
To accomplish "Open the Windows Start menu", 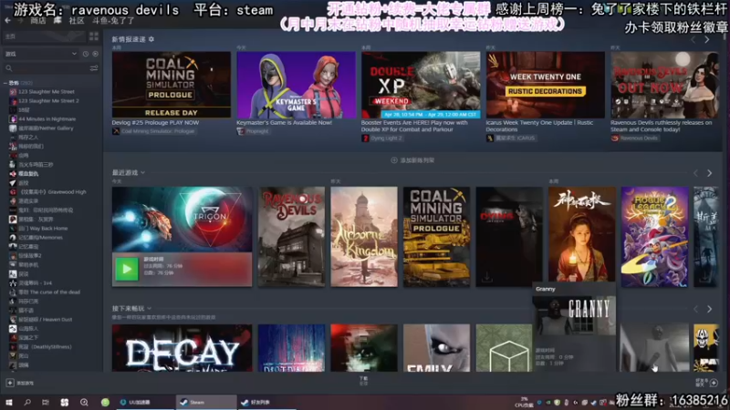I will point(9,402).
